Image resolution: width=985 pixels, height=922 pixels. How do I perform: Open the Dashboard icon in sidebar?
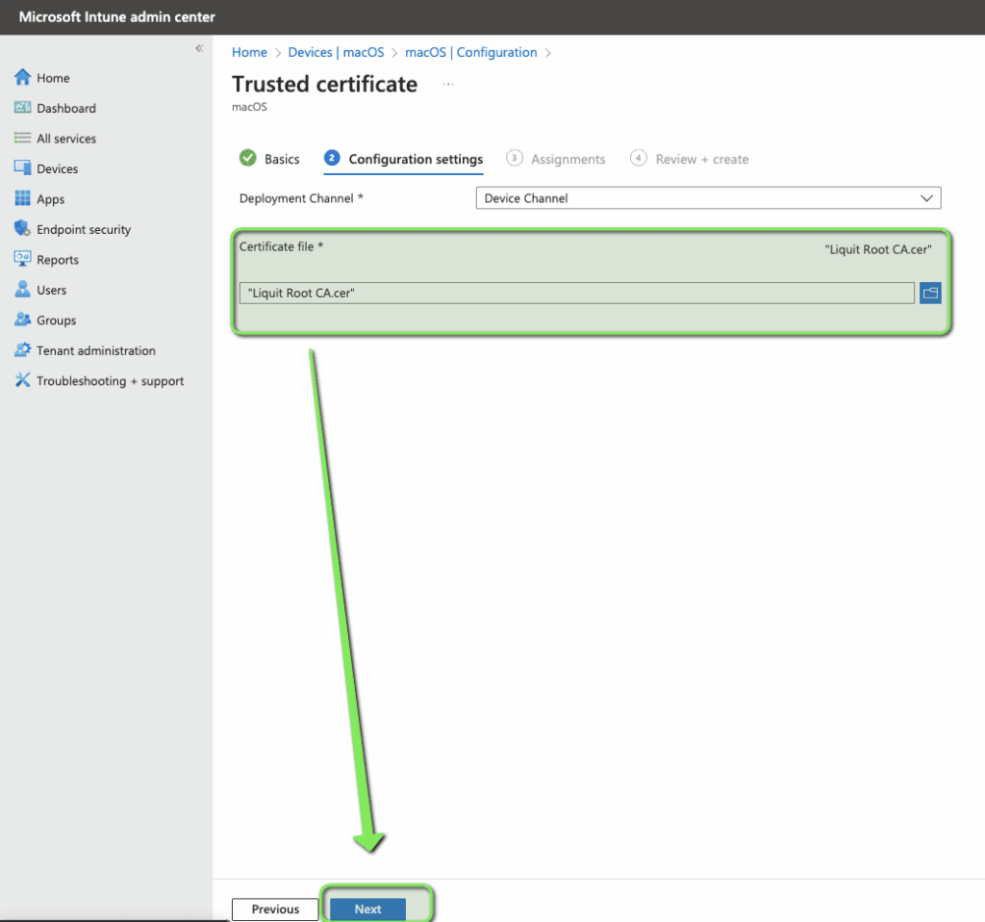click(23, 108)
